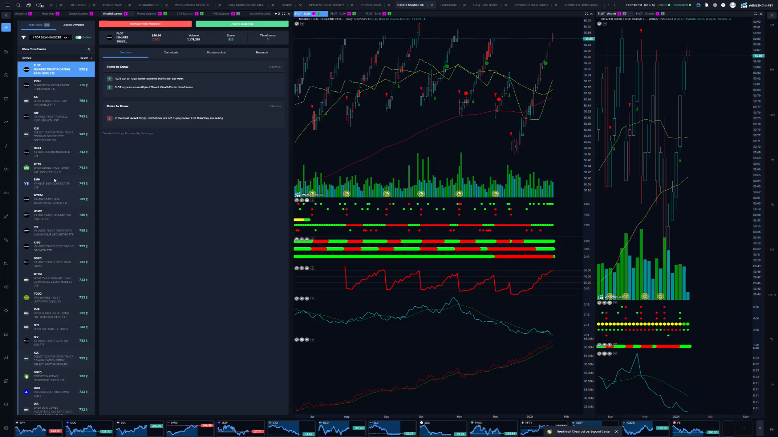Image resolution: width=778 pixels, height=437 pixels.
Task: Maximize the scanner panel
Action: click(284, 14)
